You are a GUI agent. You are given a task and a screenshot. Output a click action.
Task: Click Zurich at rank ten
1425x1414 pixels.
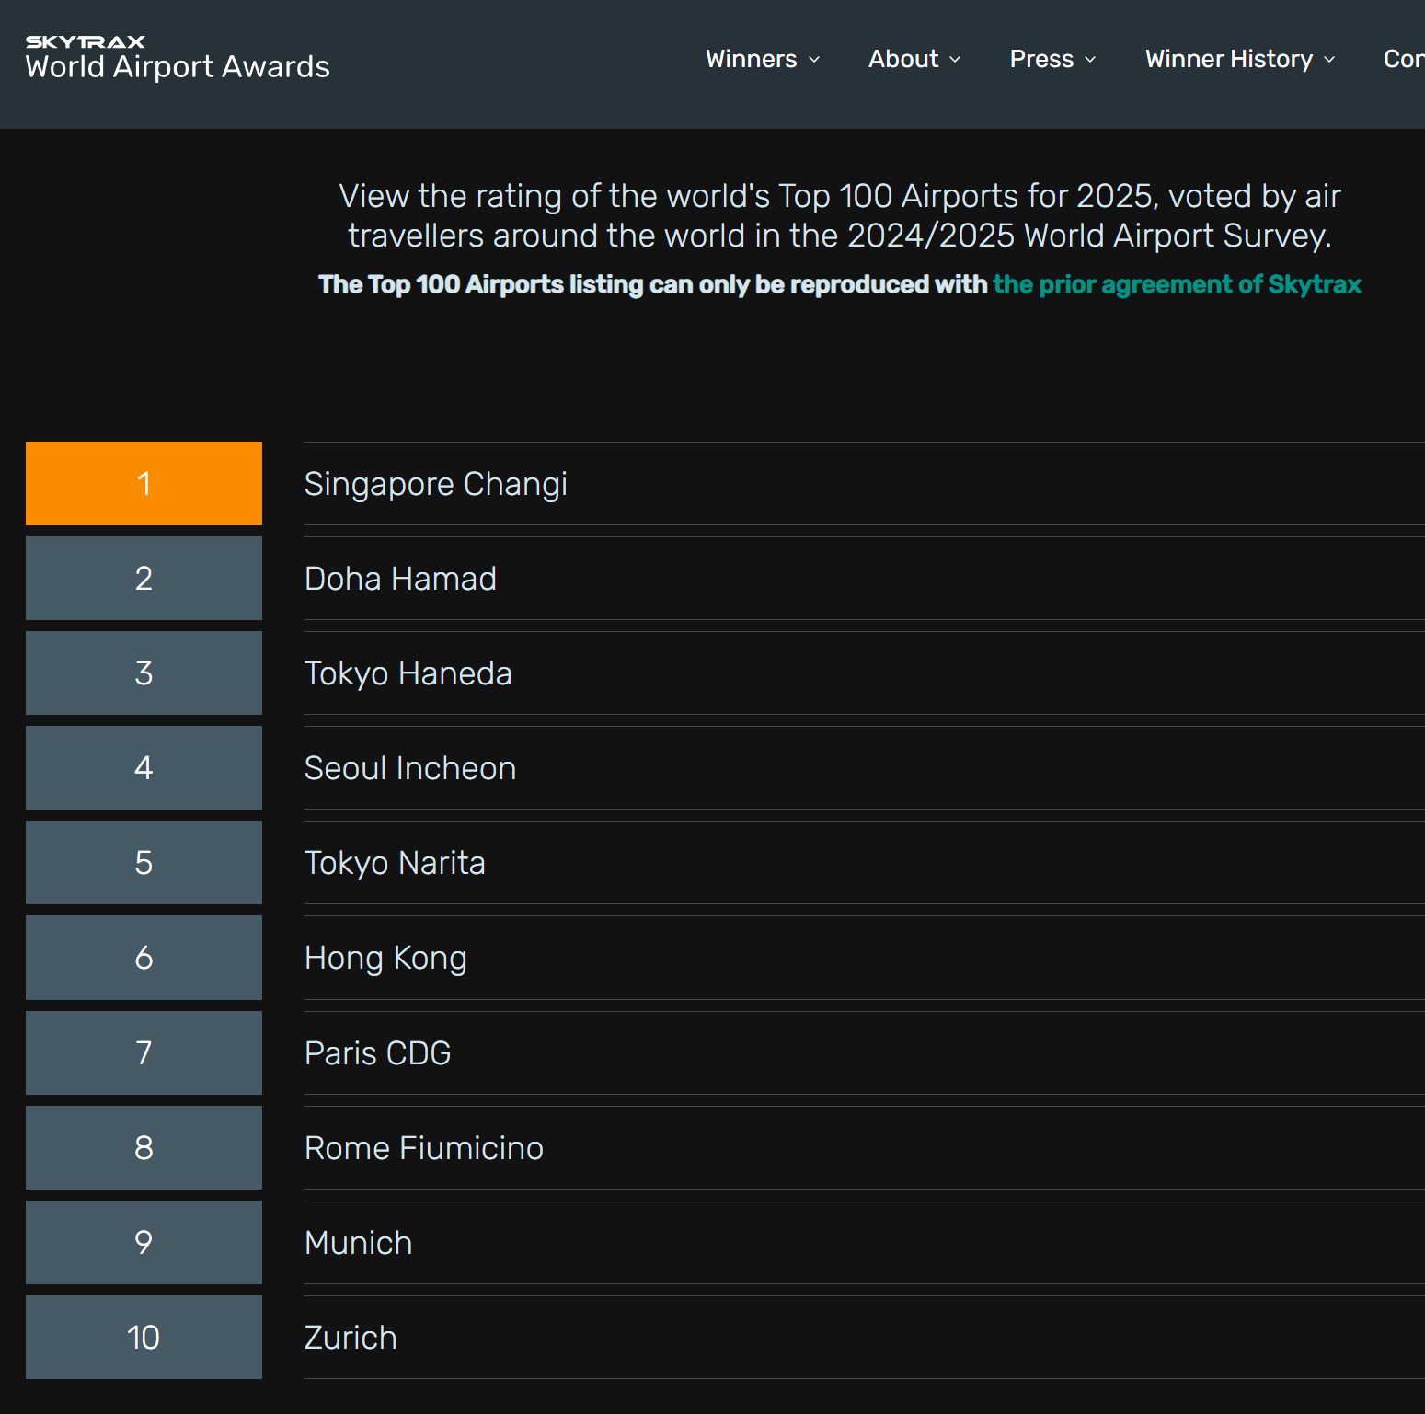click(351, 1338)
